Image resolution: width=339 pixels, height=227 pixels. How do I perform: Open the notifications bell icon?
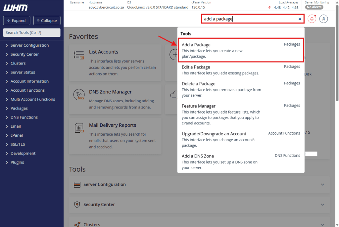tap(312, 19)
